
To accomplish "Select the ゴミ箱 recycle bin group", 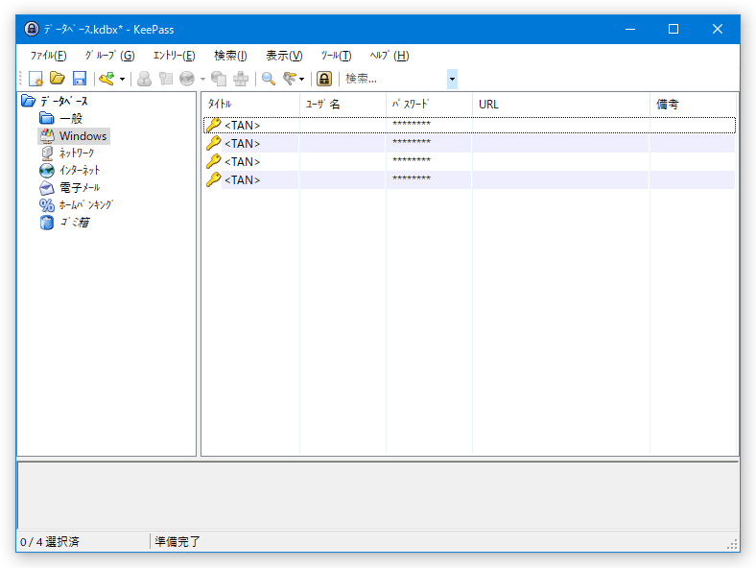I will click(x=75, y=223).
